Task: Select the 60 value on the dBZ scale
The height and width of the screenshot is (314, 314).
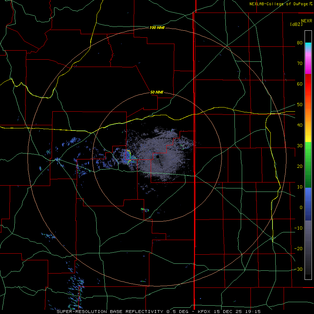Action: click(300, 84)
